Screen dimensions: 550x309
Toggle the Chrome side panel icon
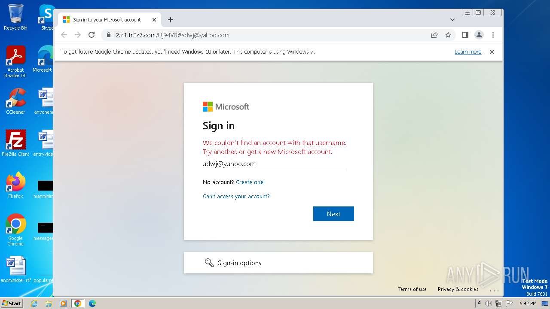pyautogui.click(x=465, y=35)
